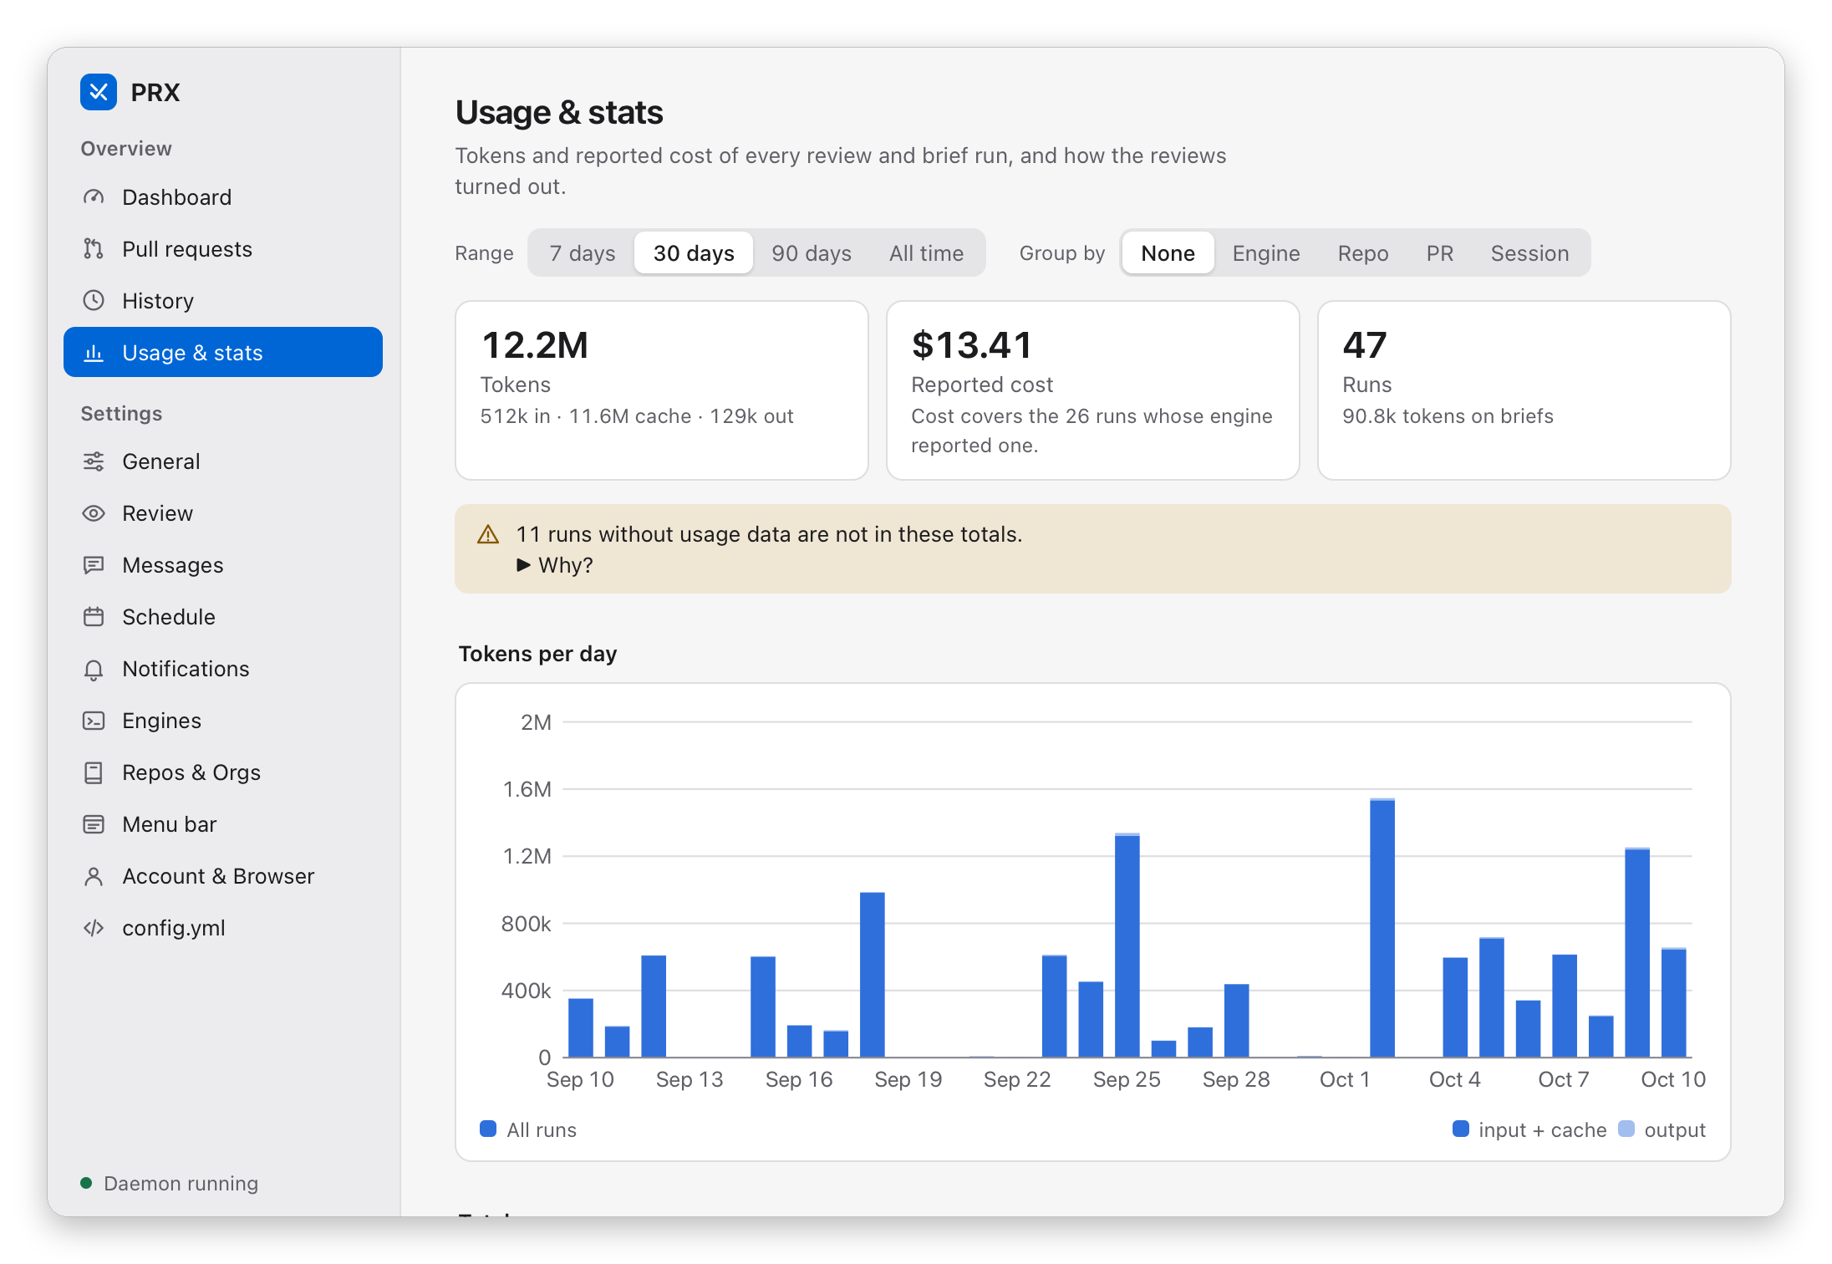Select the 30 days range
1832x1264 pixels.
694,253
